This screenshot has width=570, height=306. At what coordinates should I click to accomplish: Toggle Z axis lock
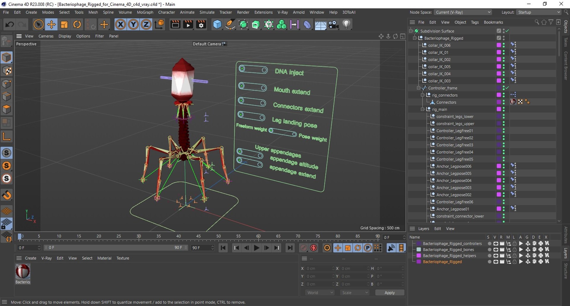(x=146, y=24)
